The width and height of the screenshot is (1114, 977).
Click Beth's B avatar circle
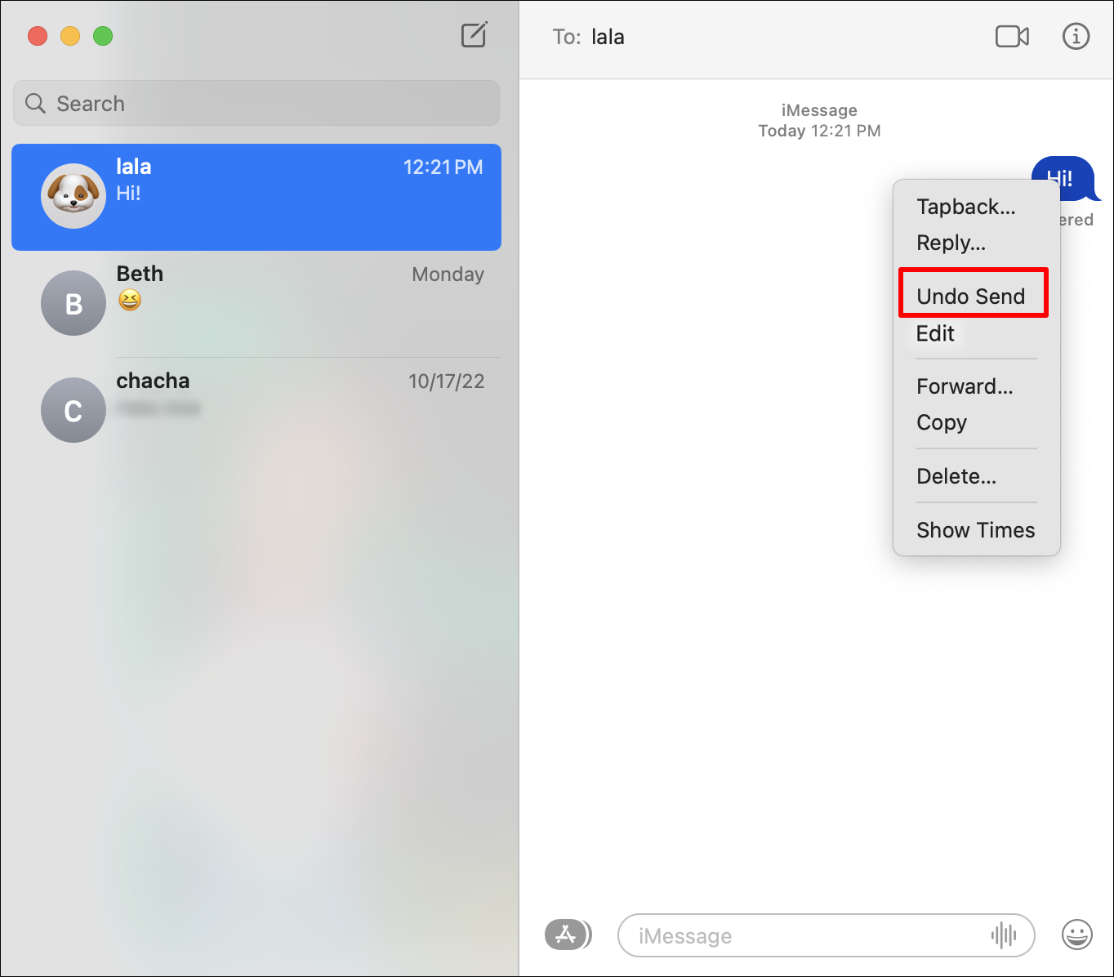pos(74,303)
